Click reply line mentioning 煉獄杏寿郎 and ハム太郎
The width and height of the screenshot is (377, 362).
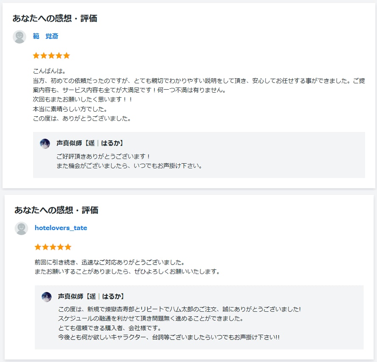click(180, 309)
